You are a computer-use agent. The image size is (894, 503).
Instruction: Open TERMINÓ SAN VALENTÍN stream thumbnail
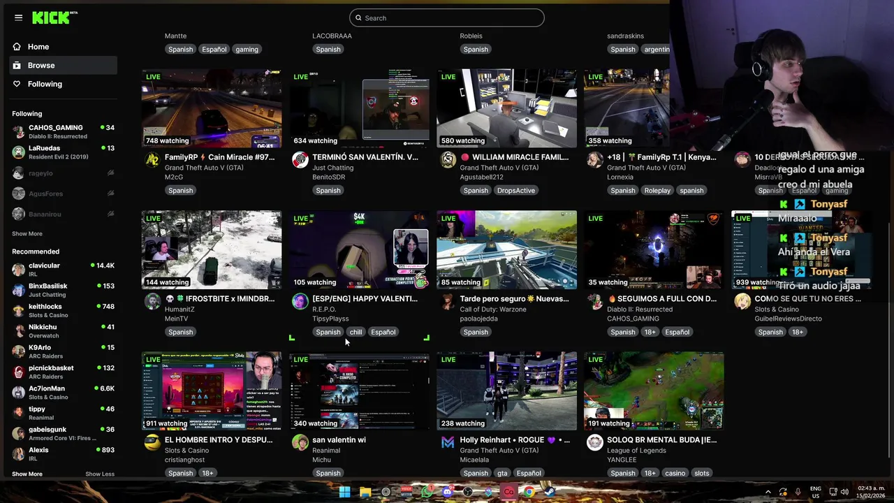coord(359,108)
